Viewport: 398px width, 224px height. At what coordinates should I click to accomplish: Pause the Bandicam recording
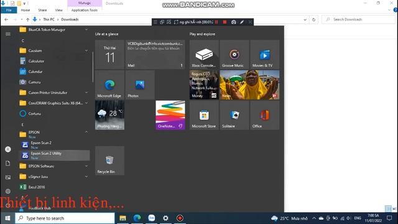[x=216, y=22]
